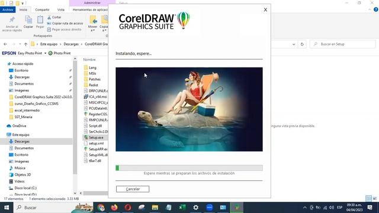Image resolution: width=379 pixels, height=213 pixels.
Task: Open Firefox from the taskbar
Action: pyautogui.click(x=114, y=208)
